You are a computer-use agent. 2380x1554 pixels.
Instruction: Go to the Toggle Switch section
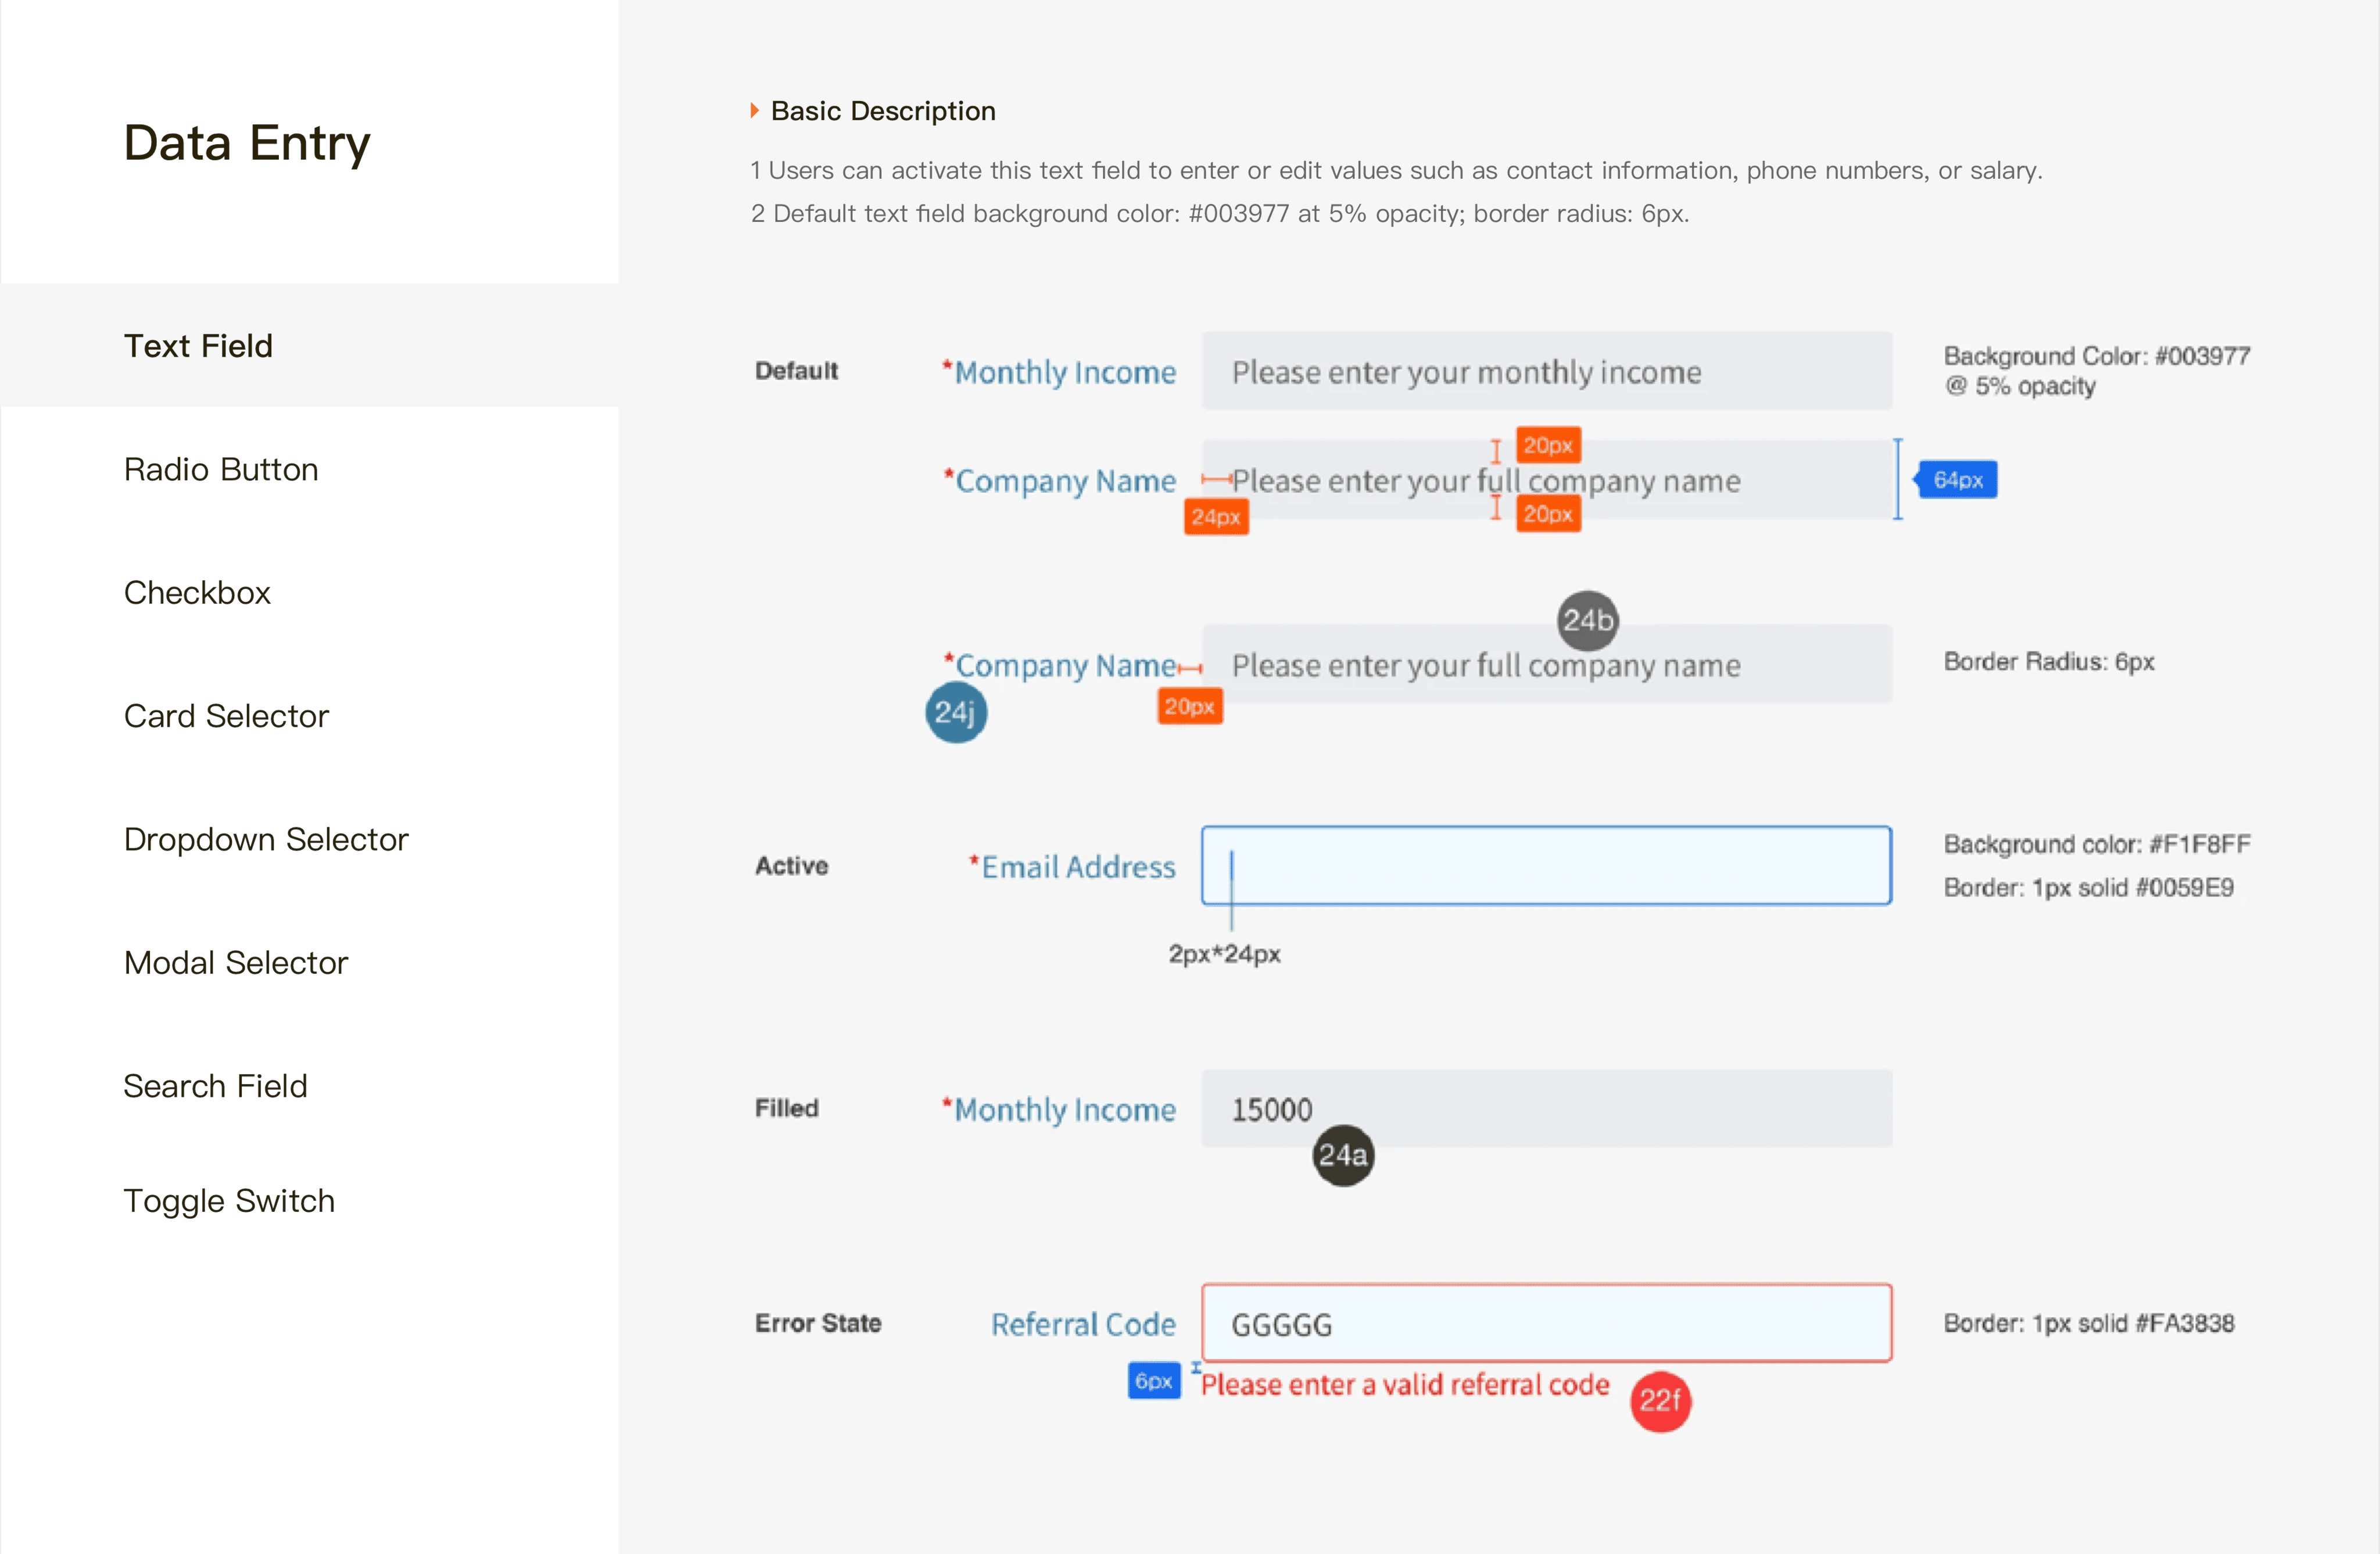(229, 1200)
